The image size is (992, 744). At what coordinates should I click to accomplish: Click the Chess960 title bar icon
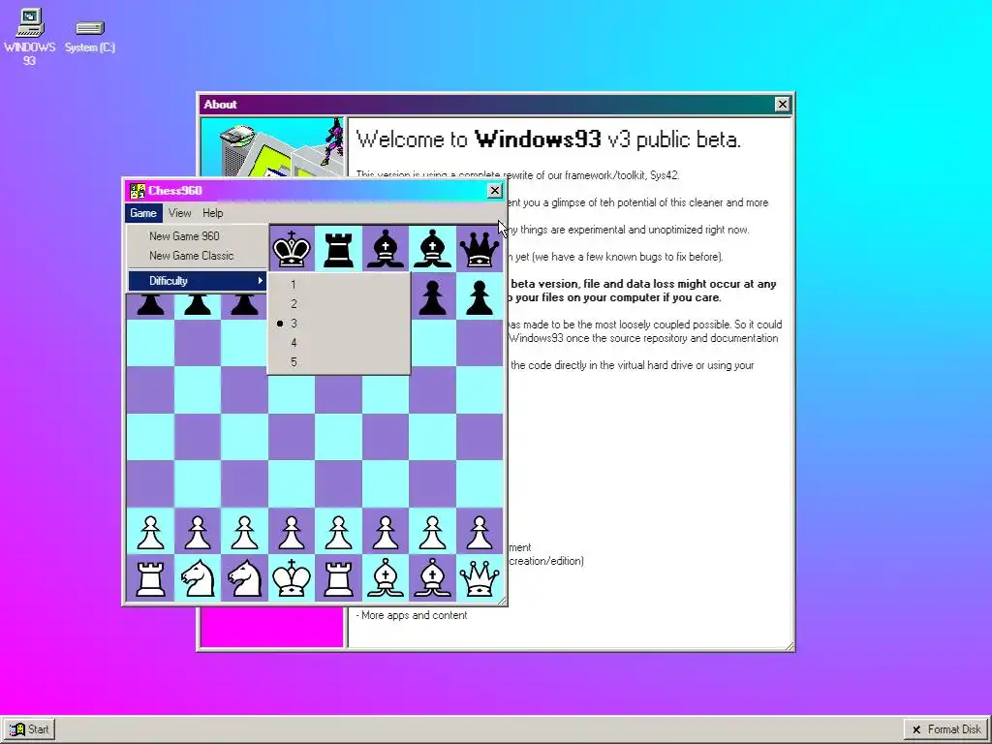[138, 191]
